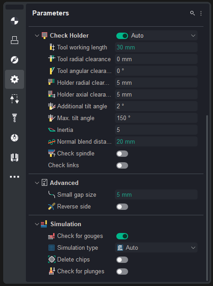Click the Tool angular clearance icon
This screenshot has height=286, width=213.
pyautogui.click(x=52, y=71)
